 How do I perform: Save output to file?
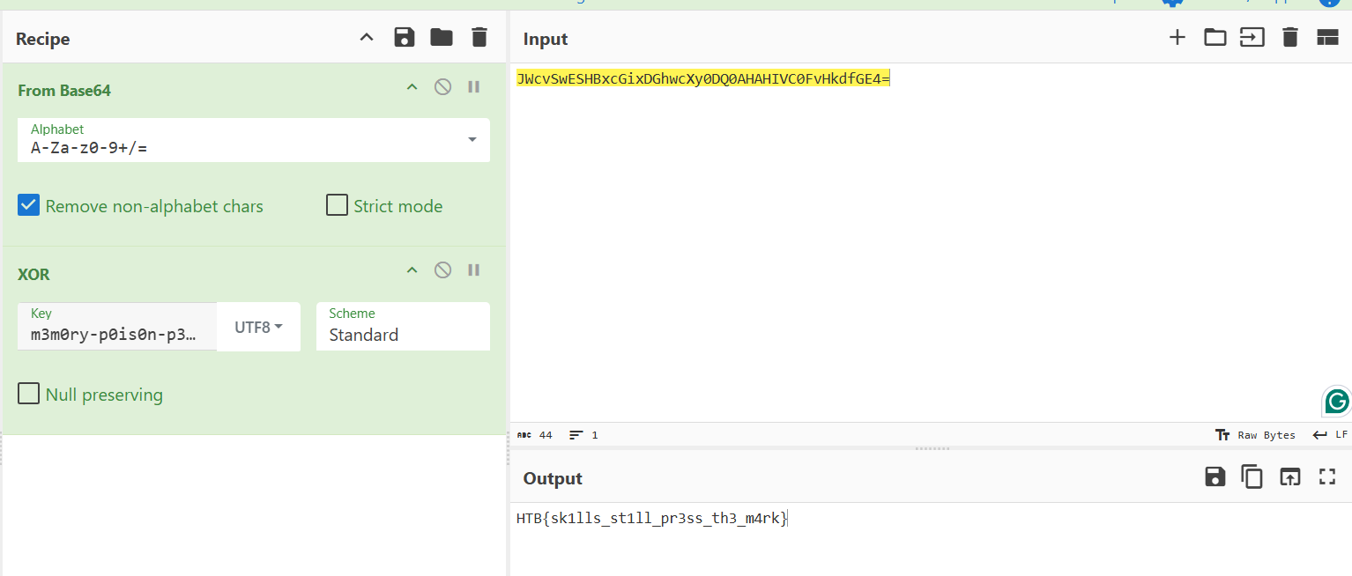pyautogui.click(x=1215, y=476)
